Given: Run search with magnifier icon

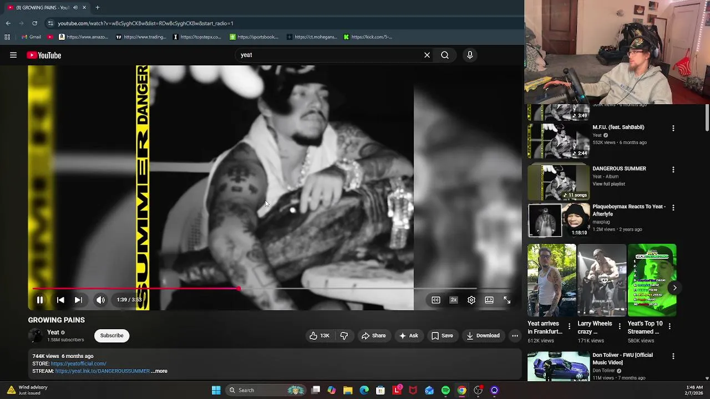Looking at the screenshot, I should click(445, 55).
